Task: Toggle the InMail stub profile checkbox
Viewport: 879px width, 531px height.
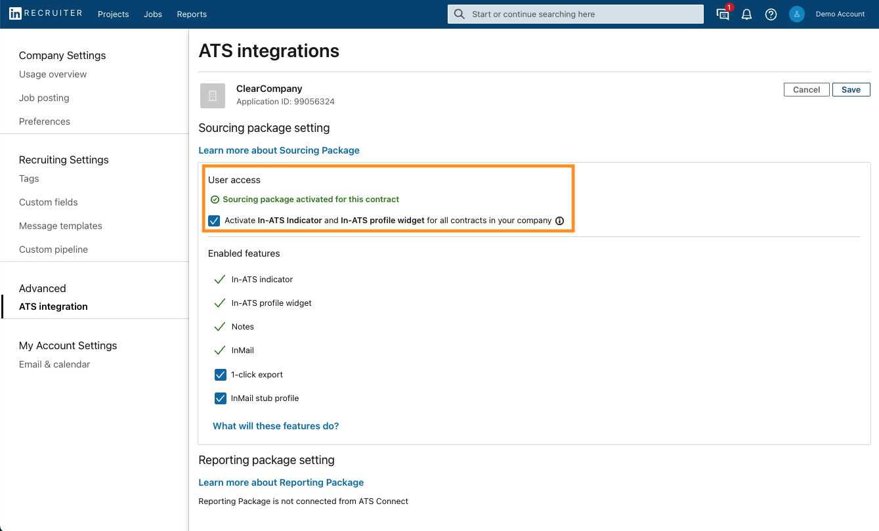Action: 221,398
